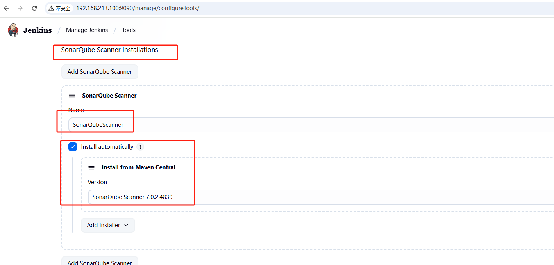The height and width of the screenshot is (265, 554).
Task: Click the Jenkins butler logo
Action: tap(13, 30)
